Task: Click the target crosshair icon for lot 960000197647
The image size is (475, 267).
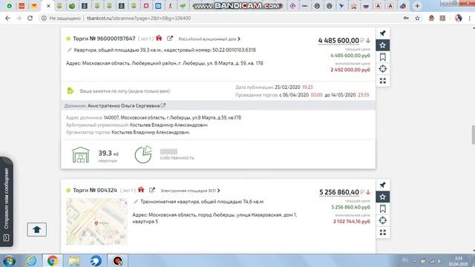Action: coord(383,69)
